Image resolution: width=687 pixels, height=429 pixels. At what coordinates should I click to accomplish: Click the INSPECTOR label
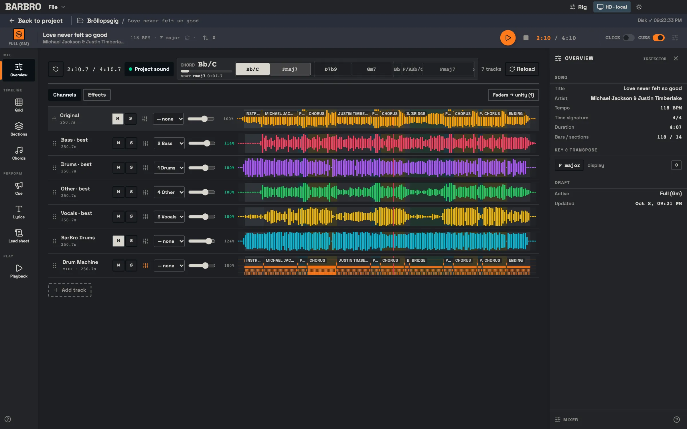(x=654, y=59)
